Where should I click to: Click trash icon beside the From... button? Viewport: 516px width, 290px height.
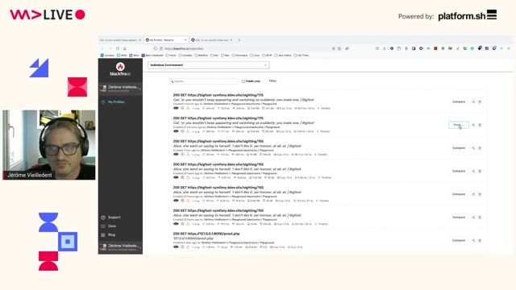[x=480, y=125]
